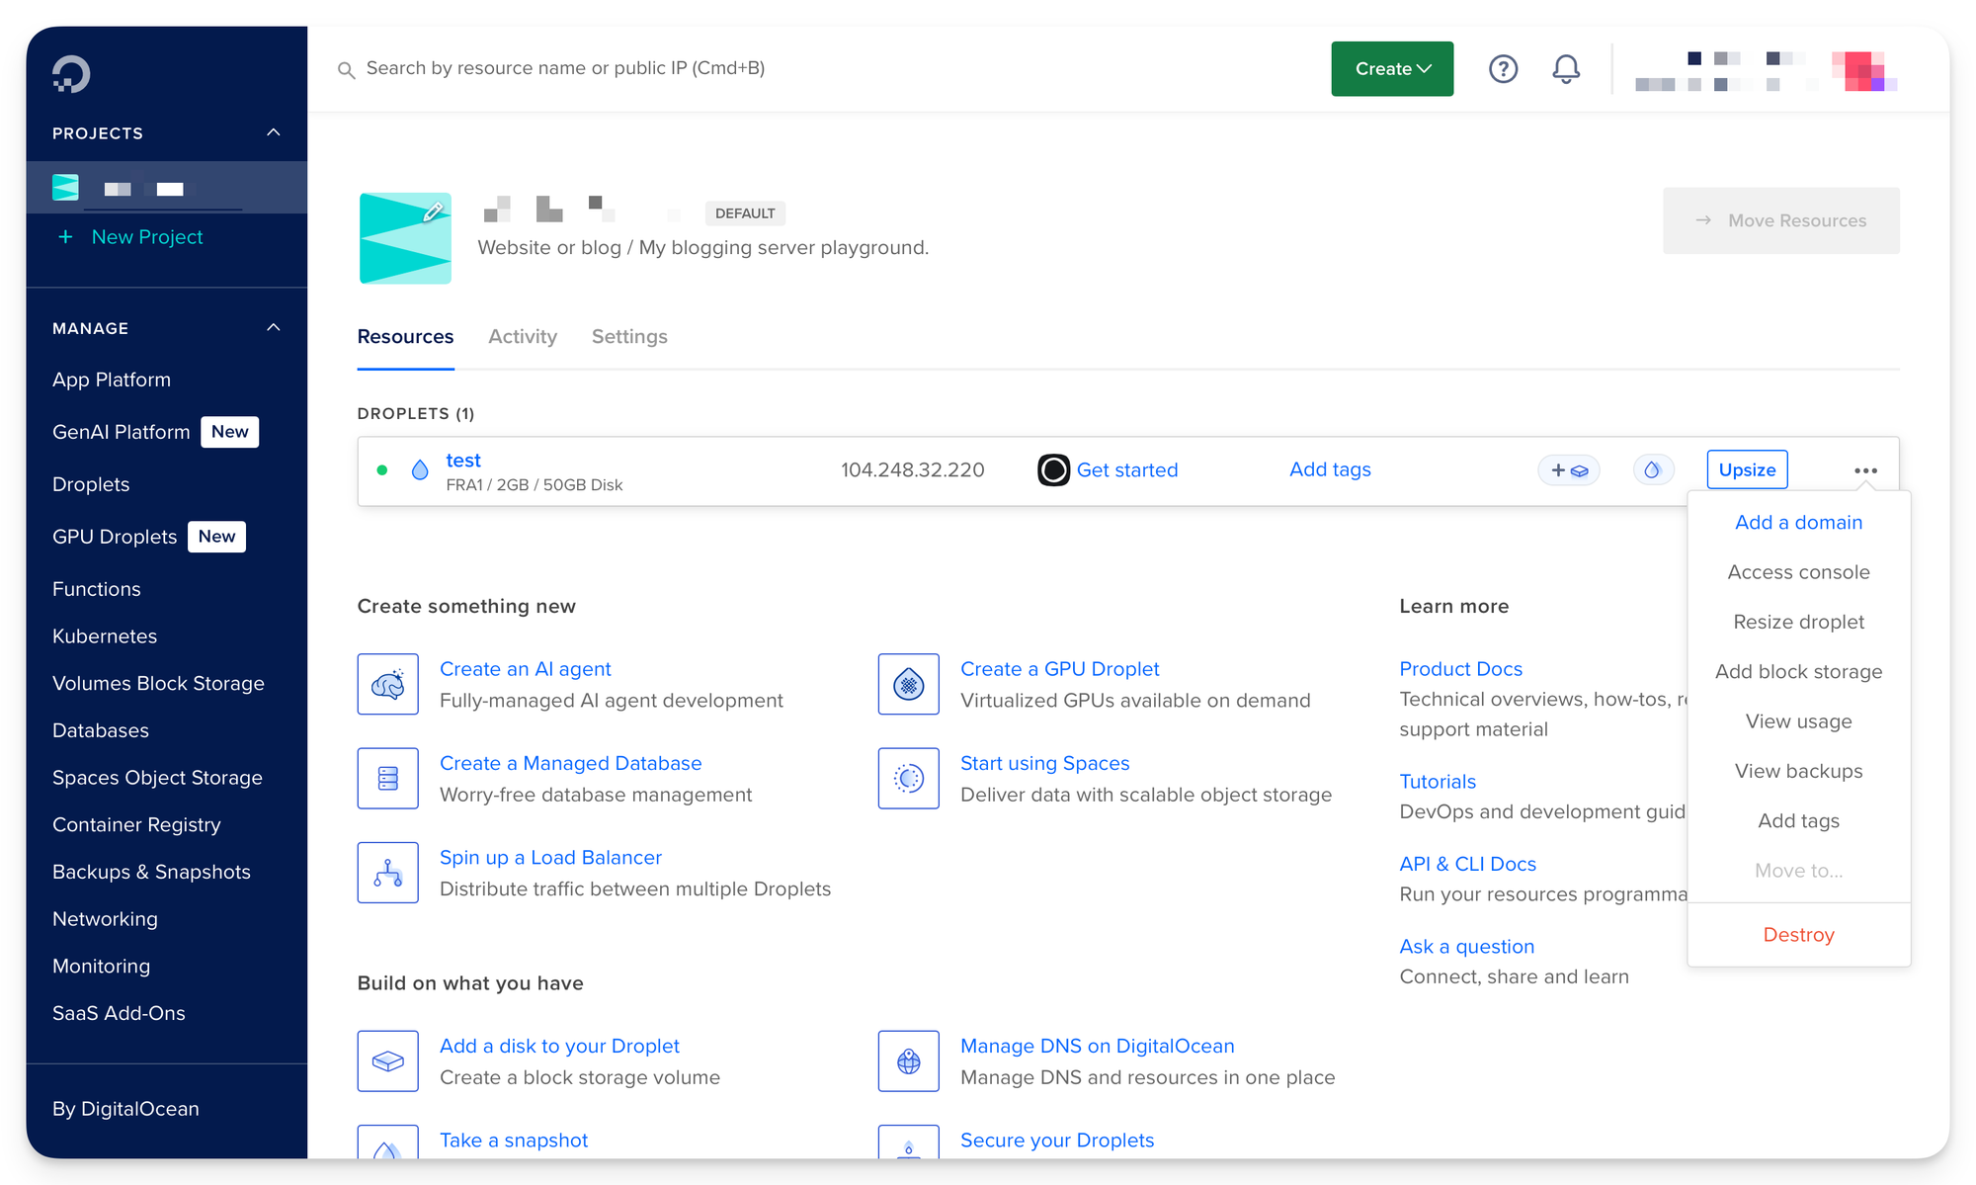1976x1185 pixels.
Task: Click API & CLI Docs link
Action: pos(1467,864)
